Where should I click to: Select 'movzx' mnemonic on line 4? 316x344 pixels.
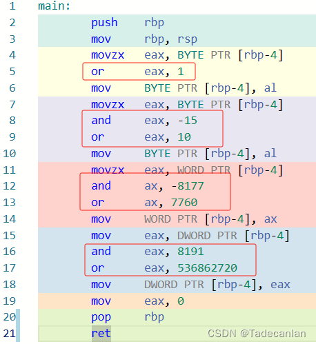pos(108,55)
